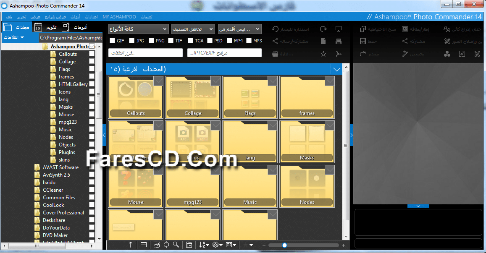The image size is (486, 253).
Task: Click the split-view layout icon in bottom toolbar
Action: 144,245
